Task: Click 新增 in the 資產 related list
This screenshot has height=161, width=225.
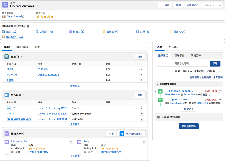Action: click(140, 57)
